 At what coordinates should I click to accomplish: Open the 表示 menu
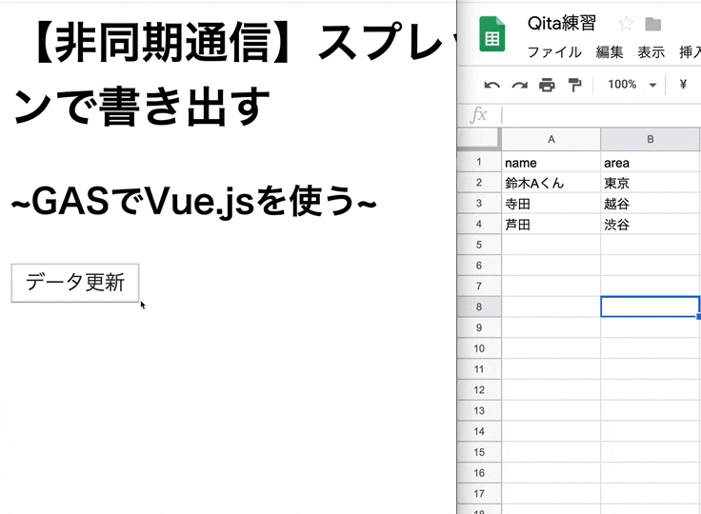651,52
